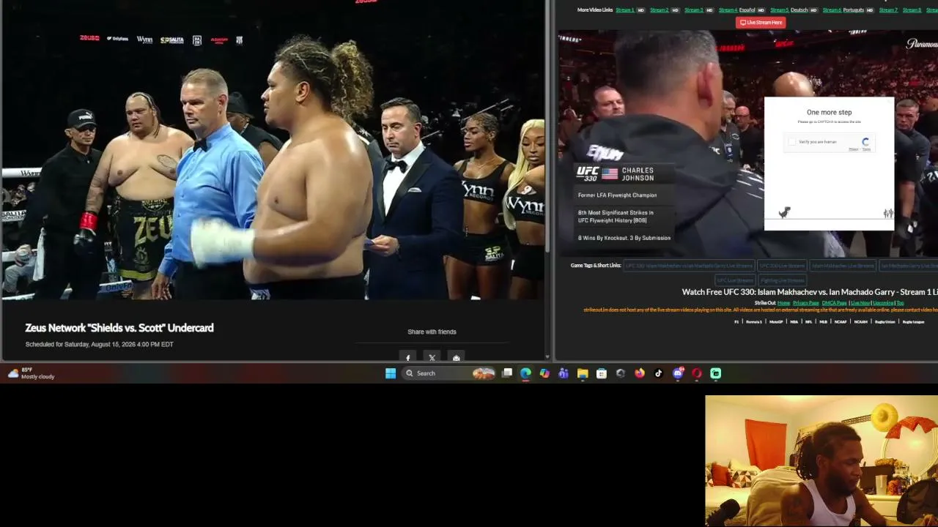Open File Explorer from the taskbar
This screenshot has width=938, height=527.
[583, 373]
